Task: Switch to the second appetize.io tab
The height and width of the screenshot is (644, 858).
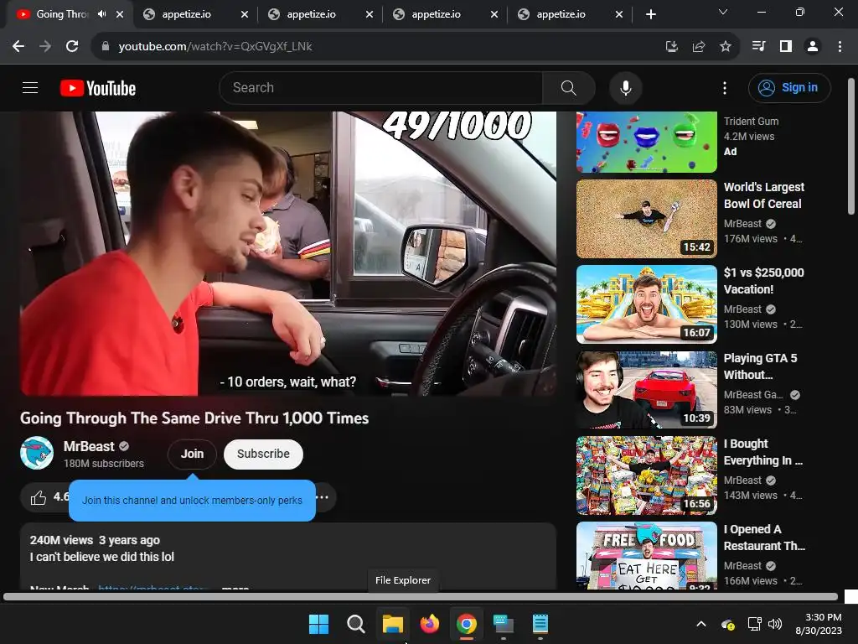Action: pos(312,14)
